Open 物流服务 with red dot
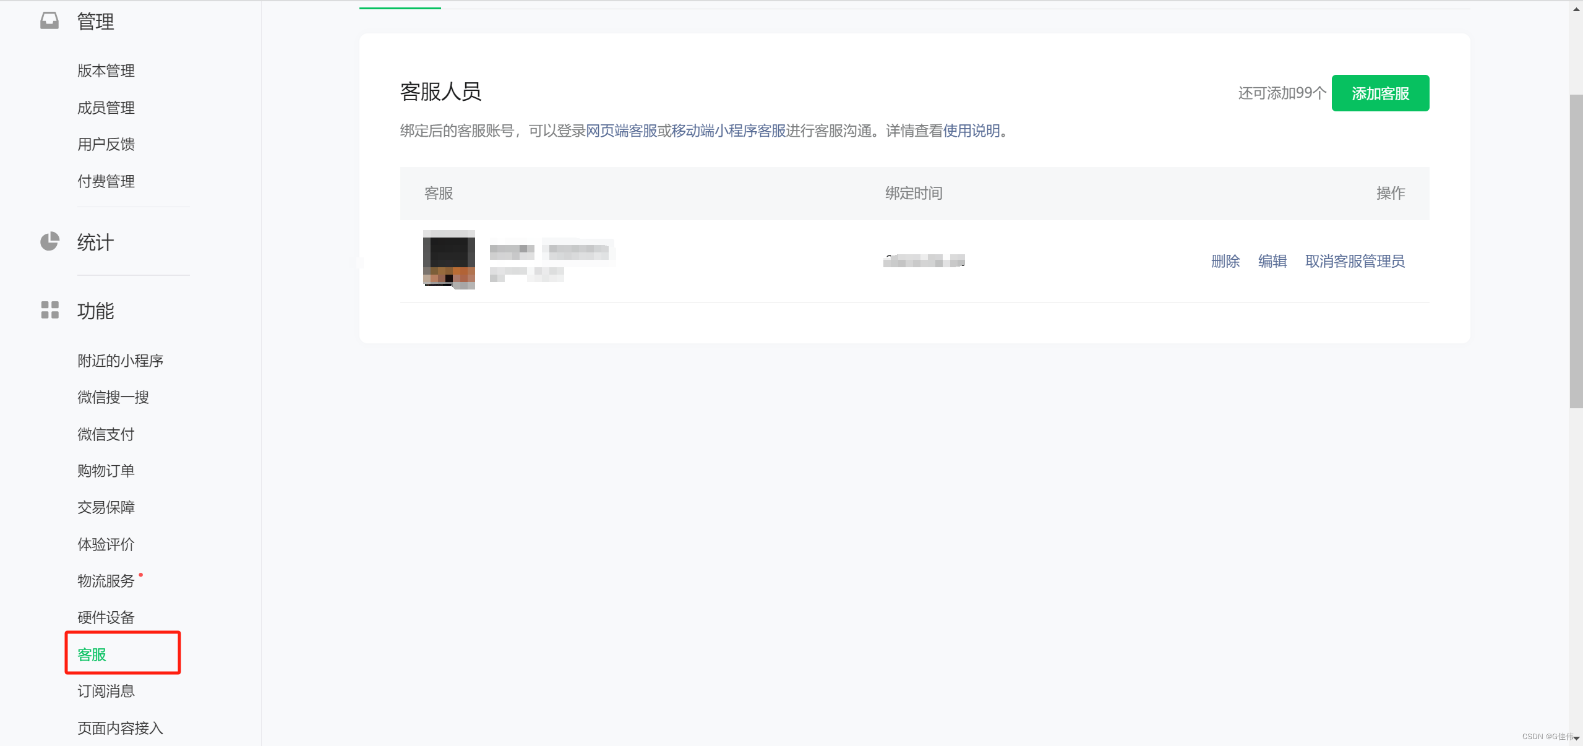1583x746 pixels. pos(106,581)
